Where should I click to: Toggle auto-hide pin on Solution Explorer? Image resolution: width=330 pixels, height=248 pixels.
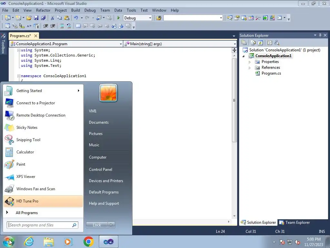tap(320, 35)
